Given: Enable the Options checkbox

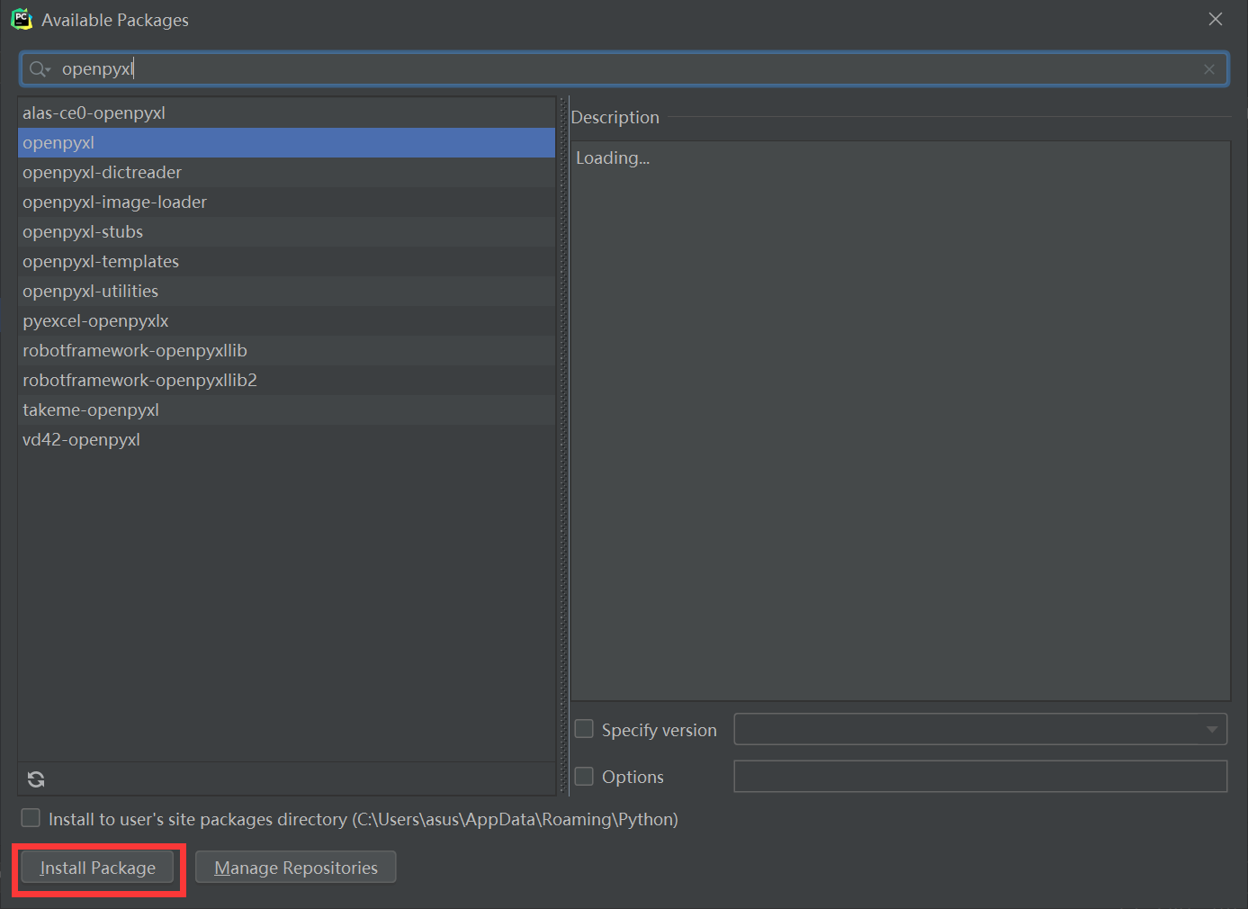Looking at the screenshot, I should (584, 776).
